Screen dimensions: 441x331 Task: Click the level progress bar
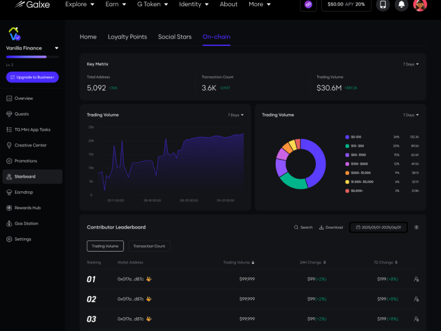(x=33, y=57)
